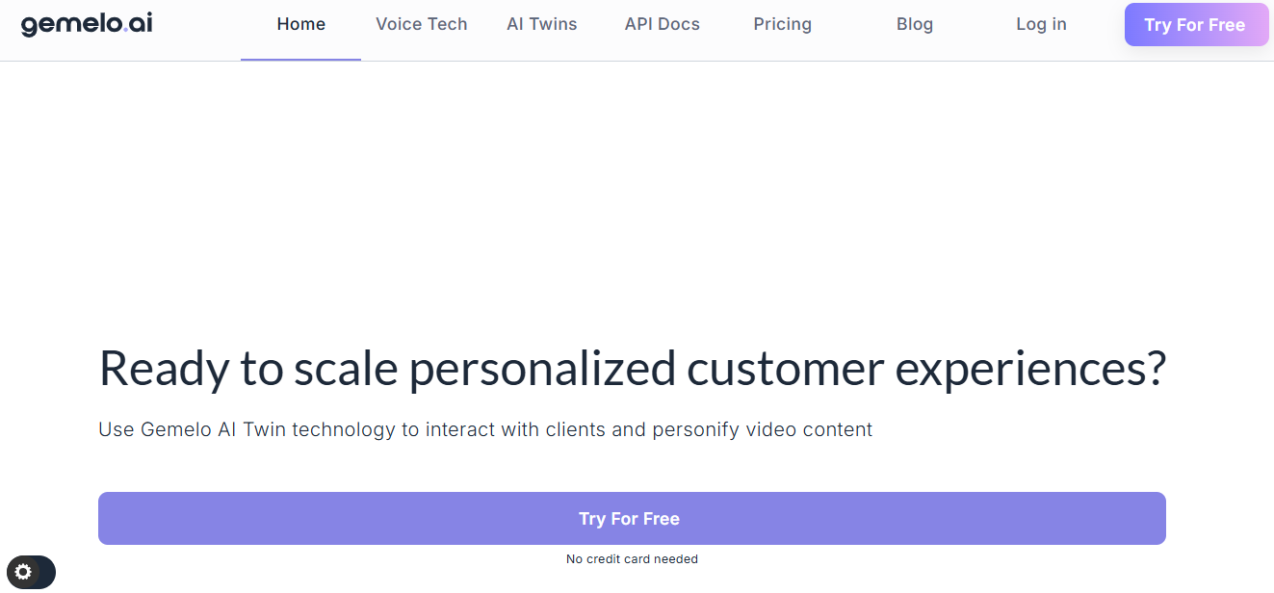The width and height of the screenshot is (1274, 593).
Task: Click the Log in link
Action: [x=1041, y=25]
